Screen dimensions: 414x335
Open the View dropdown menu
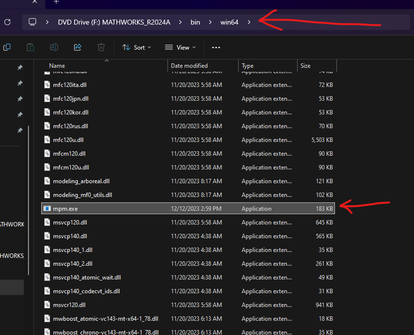point(180,48)
